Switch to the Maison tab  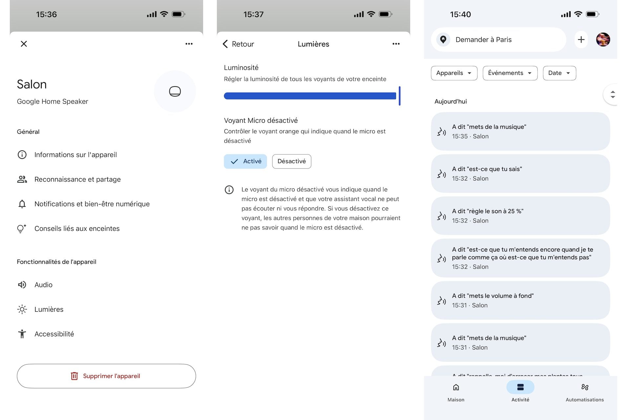456,392
